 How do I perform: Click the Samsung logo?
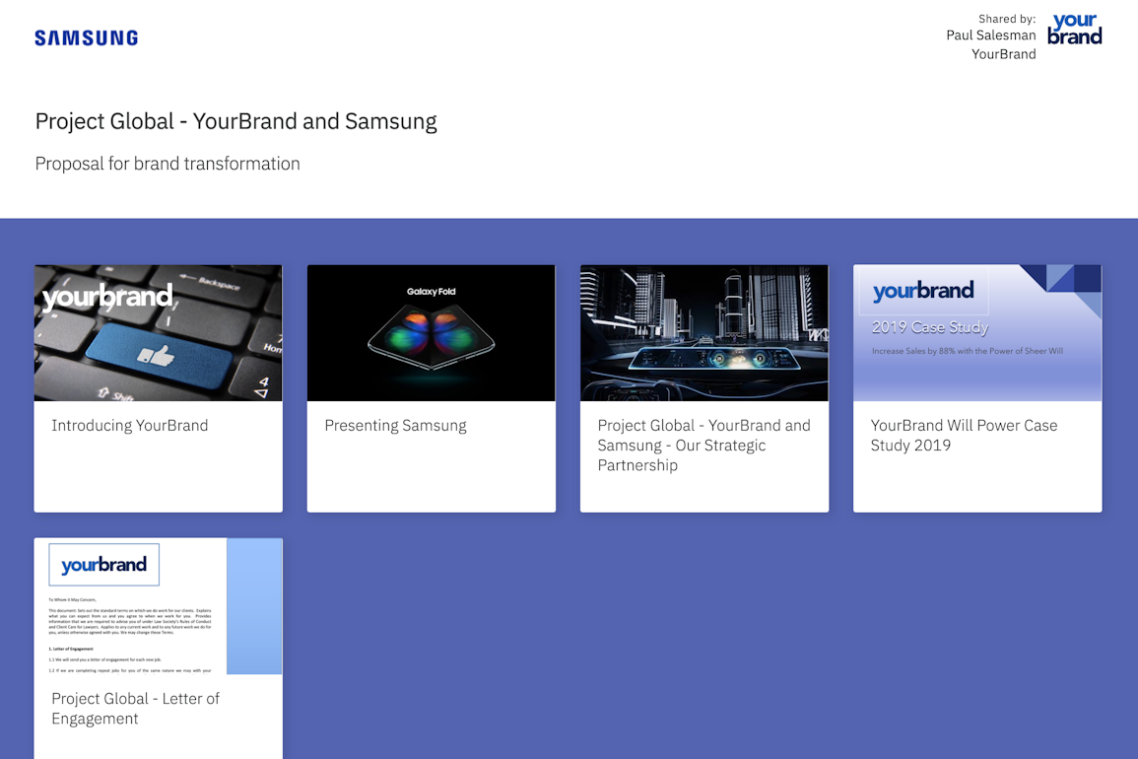click(x=87, y=37)
